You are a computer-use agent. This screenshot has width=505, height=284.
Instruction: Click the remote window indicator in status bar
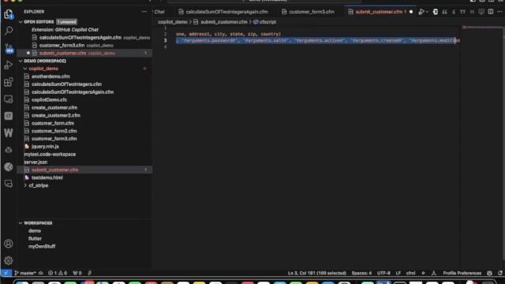pos(6,273)
